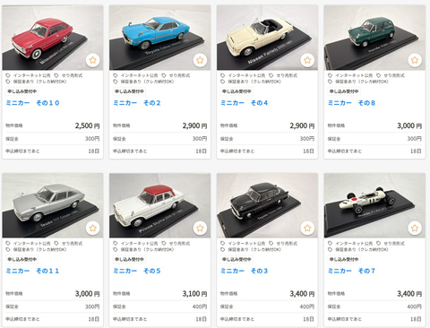Star the Prince Skyline ミニカー その5 listing
This screenshot has width=430, height=328.
click(x=200, y=228)
